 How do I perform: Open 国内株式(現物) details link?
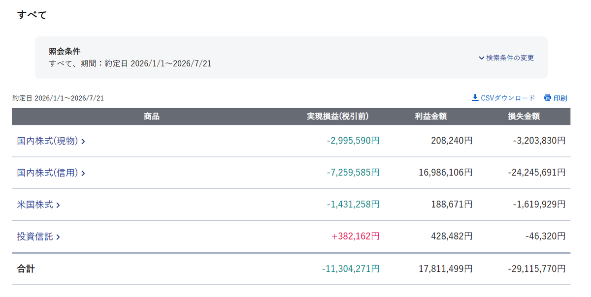click(51, 141)
